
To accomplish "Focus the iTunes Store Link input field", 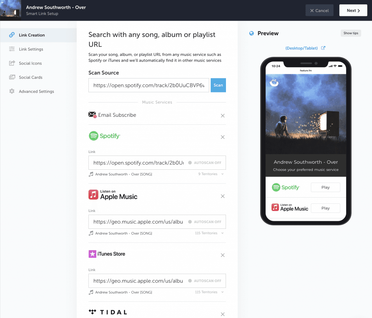I will pyautogui.click(x=157, y=281).
